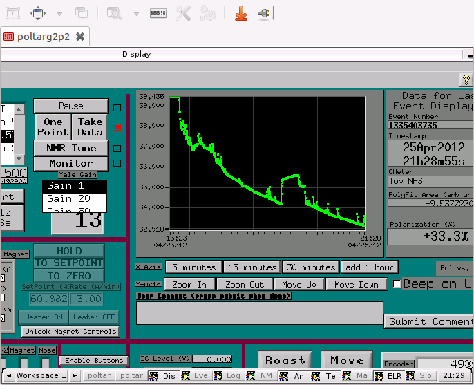474x385 pixels.
Task: Toggle the indicator box next to Pause
Action: [x=117, y=108]
